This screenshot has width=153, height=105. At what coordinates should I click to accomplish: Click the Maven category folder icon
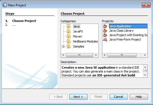pyautogui.click(x=69, y=36)
